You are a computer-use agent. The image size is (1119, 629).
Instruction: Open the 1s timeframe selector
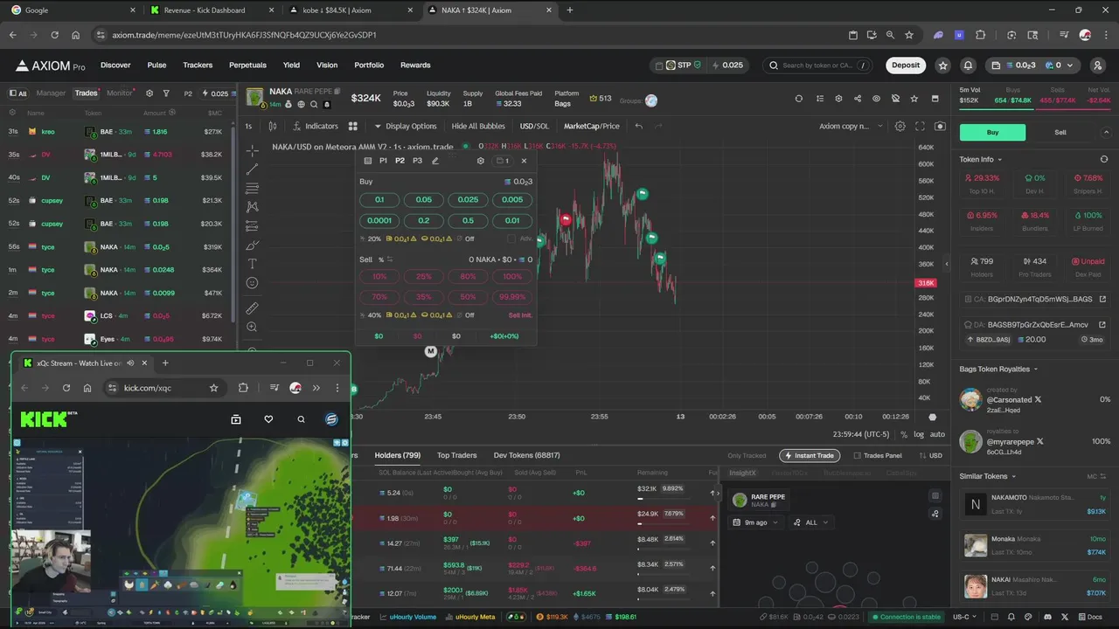[x=248, y=126]
